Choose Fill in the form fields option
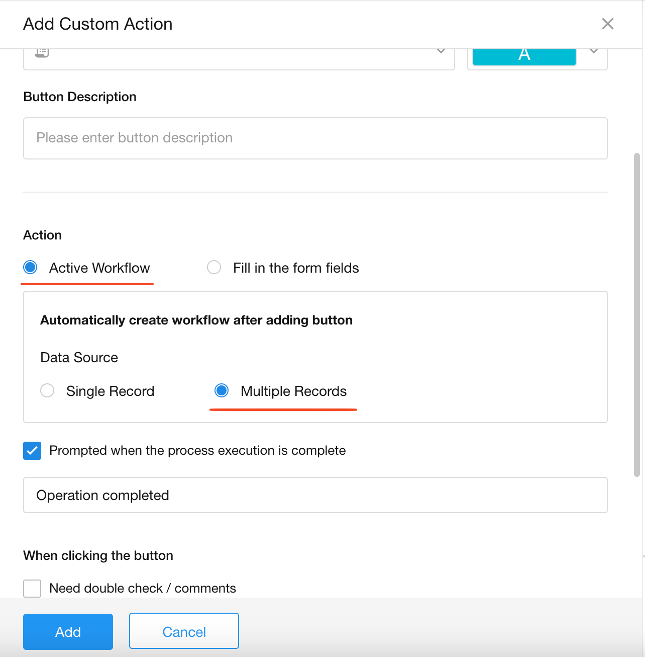The image size is (645, 657). pyautogui.click(x=214, y=267)
